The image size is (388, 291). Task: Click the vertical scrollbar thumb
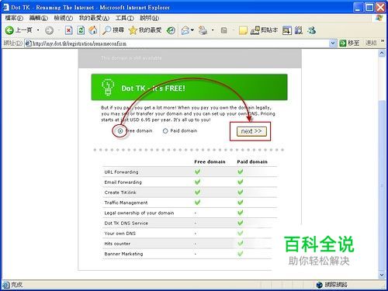point(382,186)
